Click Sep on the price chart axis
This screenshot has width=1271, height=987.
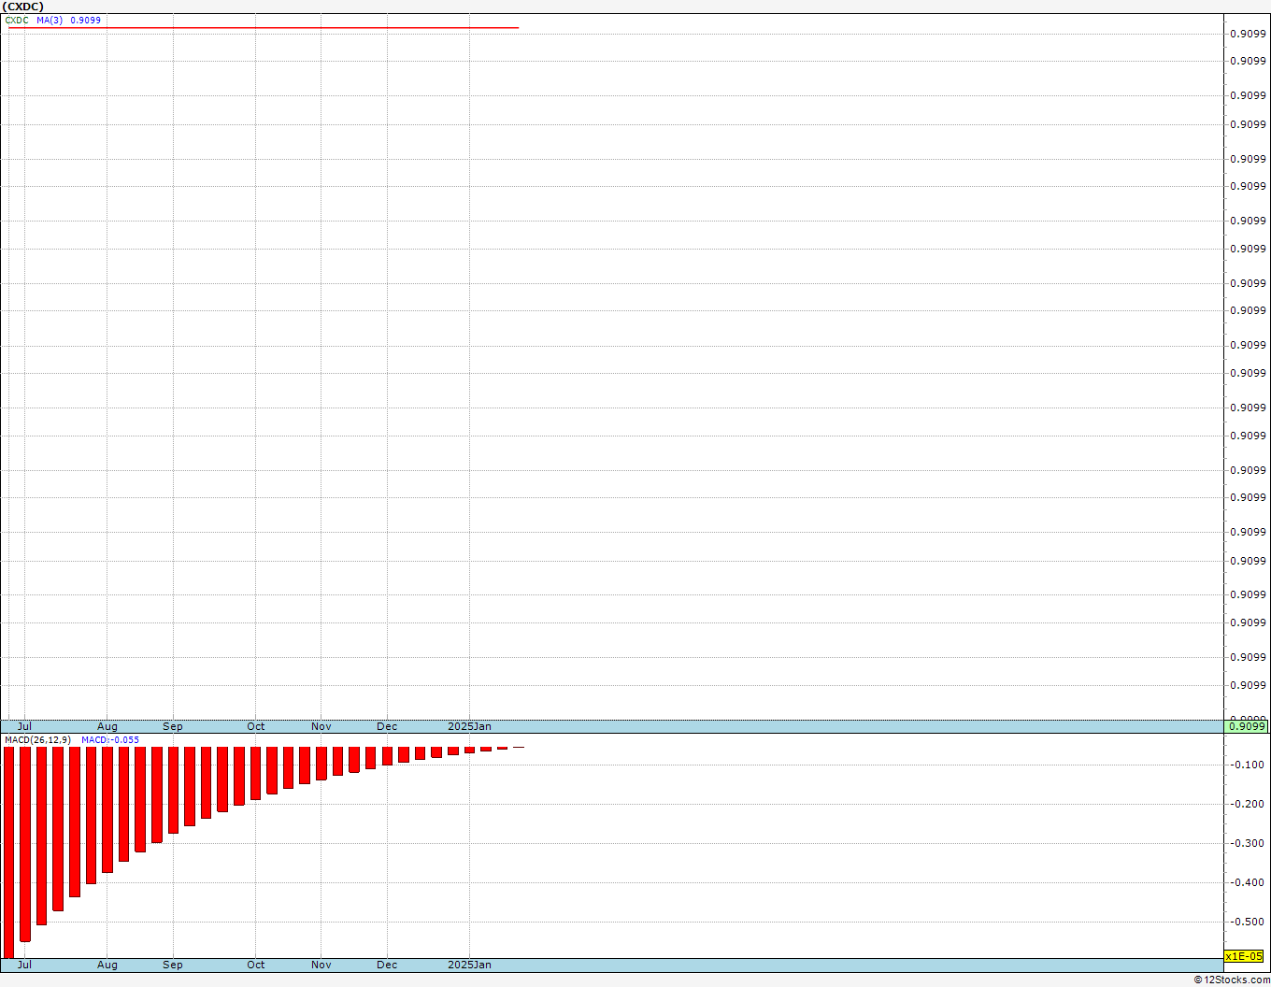pyautogui.click(x=173, y=726)
